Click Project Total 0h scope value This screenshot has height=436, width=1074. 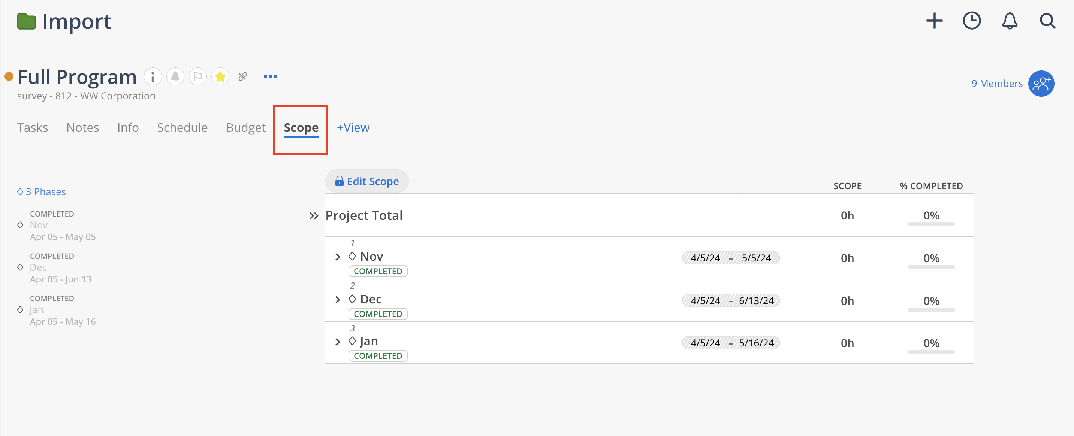(x=847, y=216)
